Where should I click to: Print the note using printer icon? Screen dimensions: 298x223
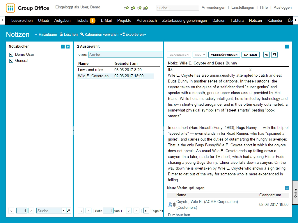(274, 55)
